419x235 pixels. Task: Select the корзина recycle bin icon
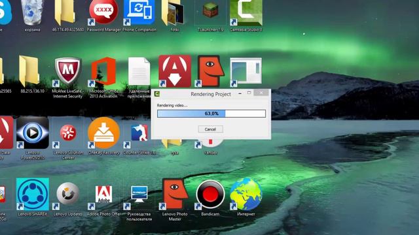32,12
